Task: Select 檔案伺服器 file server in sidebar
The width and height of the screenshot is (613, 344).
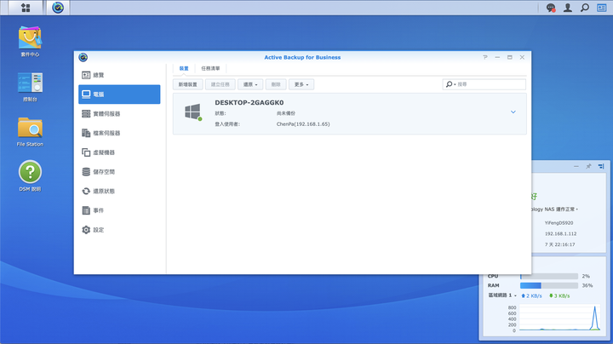Action: pos(119,133)
